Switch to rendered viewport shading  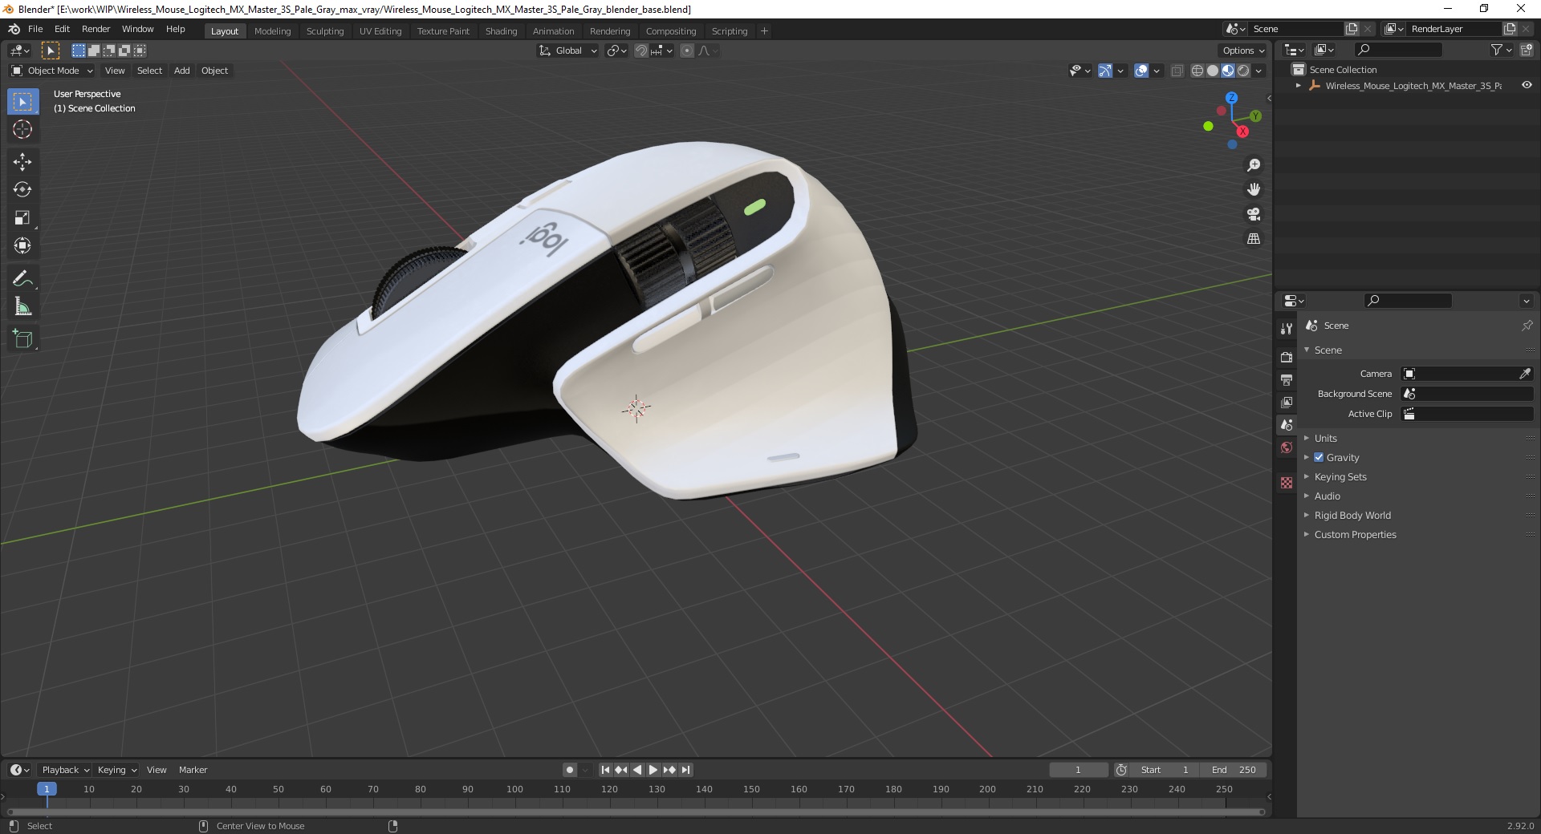(x=1243, y=71)
